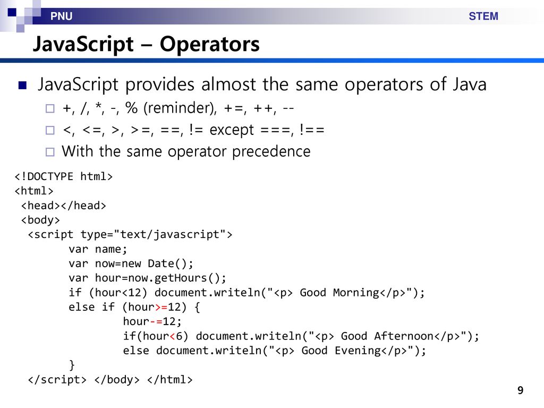Click the script type="text/javascript" line

pos(130,234)
